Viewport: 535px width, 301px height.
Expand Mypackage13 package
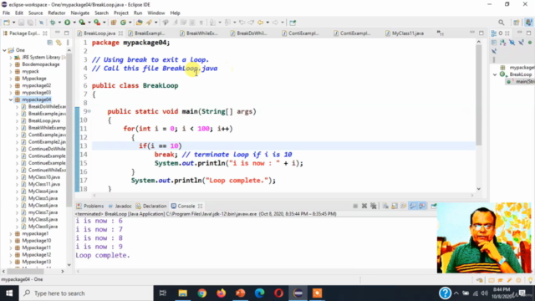[11, 262]
